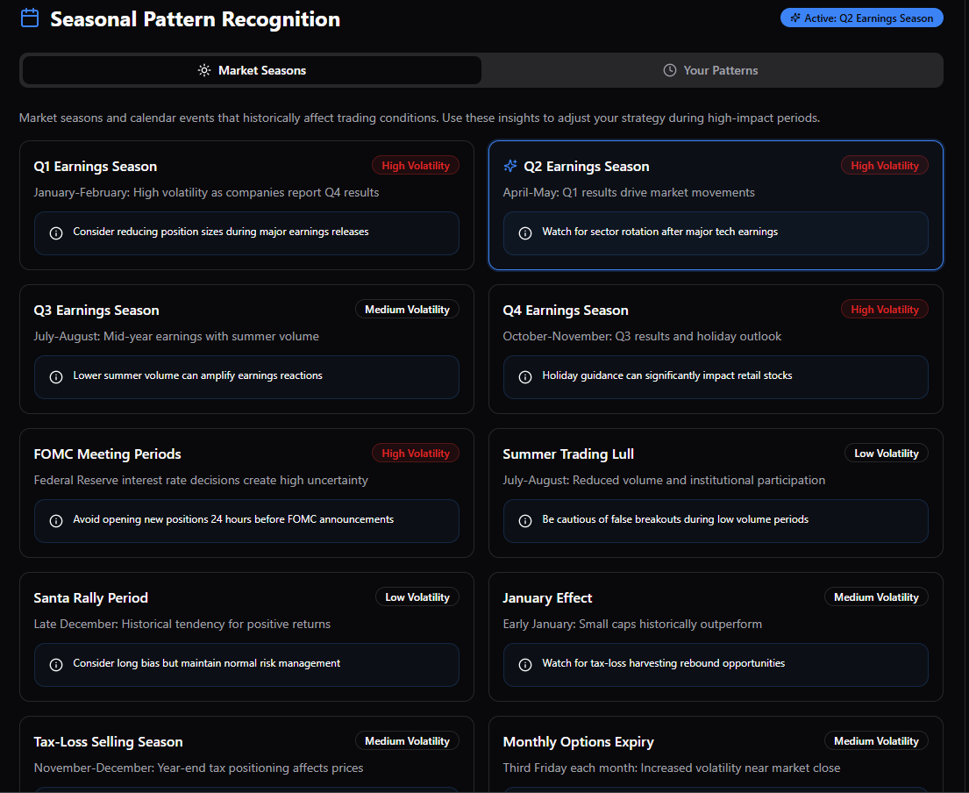Click description 'July-August: Reduced volume and institutional participation'

tap(664, 480)
